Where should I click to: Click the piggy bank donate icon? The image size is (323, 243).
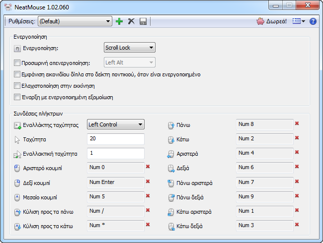pos(260,21)
